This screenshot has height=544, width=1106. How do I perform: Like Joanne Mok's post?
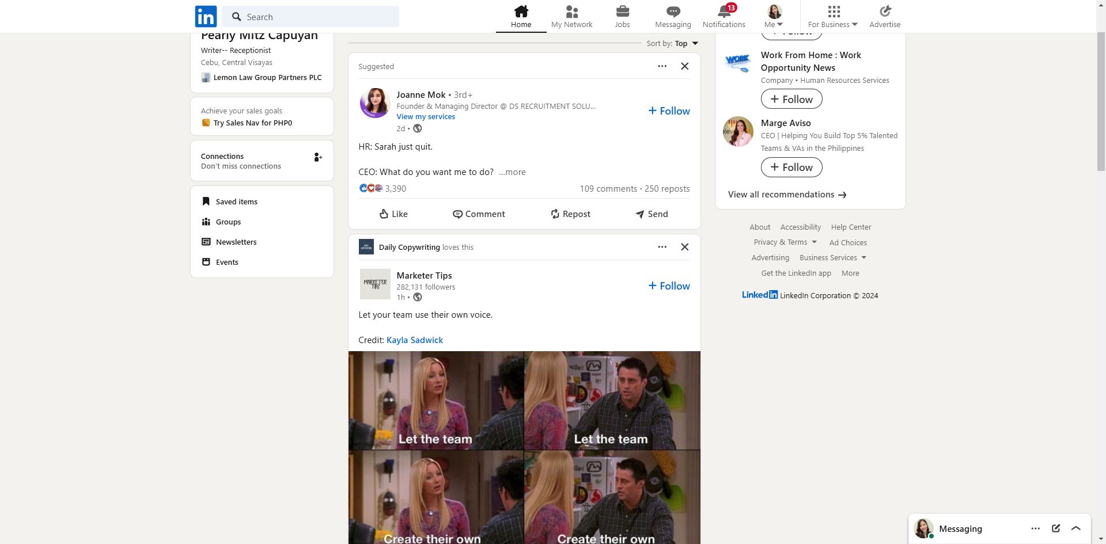click(393, 214)
